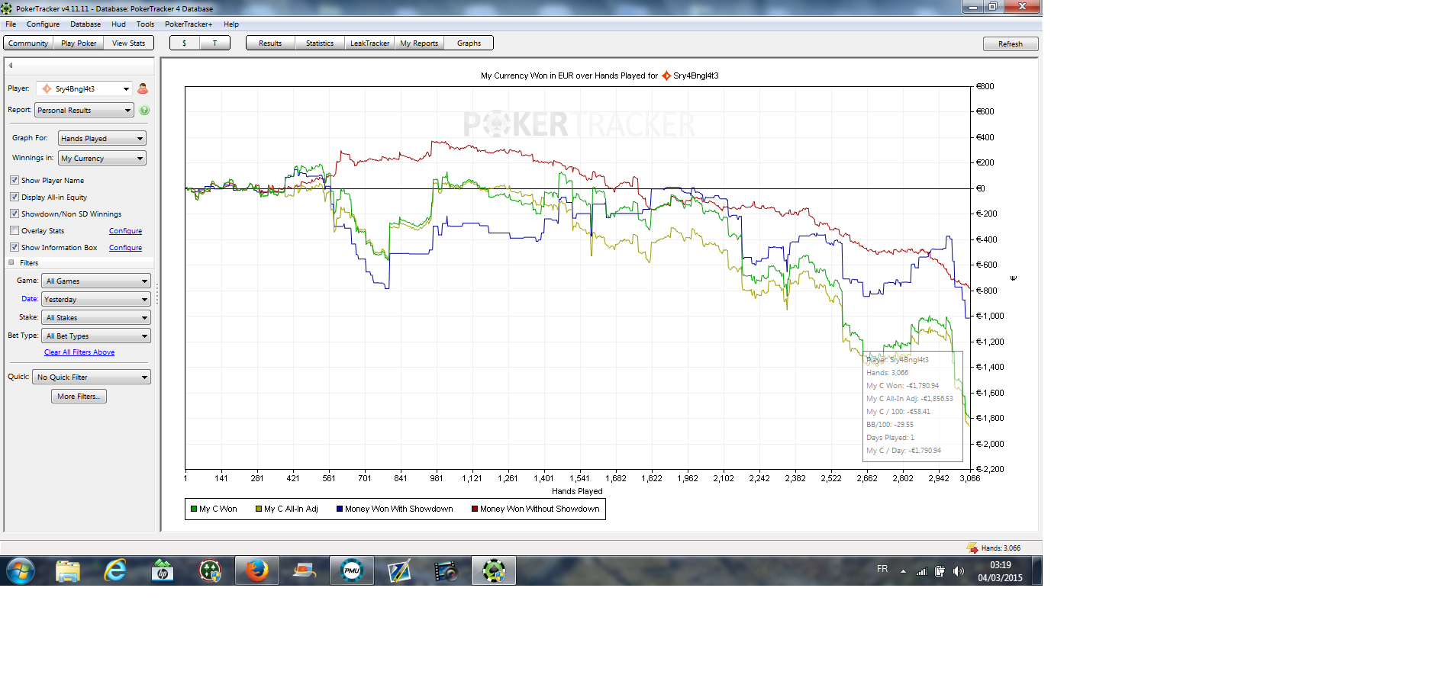Open the LeakTracker tab
The width and height of the screenshot is (1454, 694).
[369, 43]
